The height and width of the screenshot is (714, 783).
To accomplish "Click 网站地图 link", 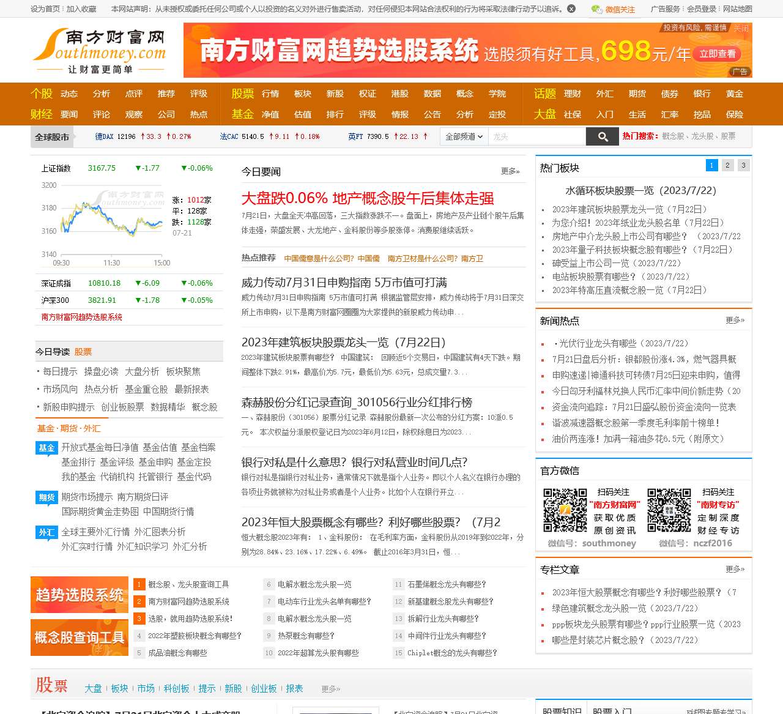I will [x=737, y=9].
